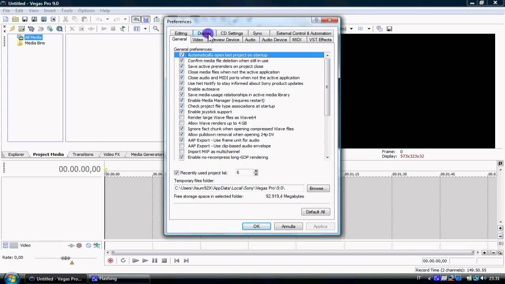505x284 pixels.
Task: Increase recently used project list count
Action: click(256, 171)
